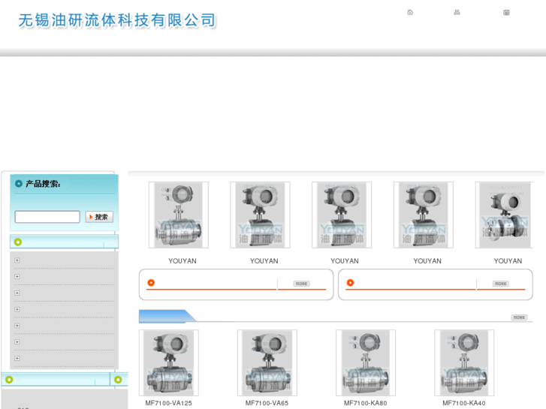
Task: Open the sitemap icon in header
Action: coord(457,13)
